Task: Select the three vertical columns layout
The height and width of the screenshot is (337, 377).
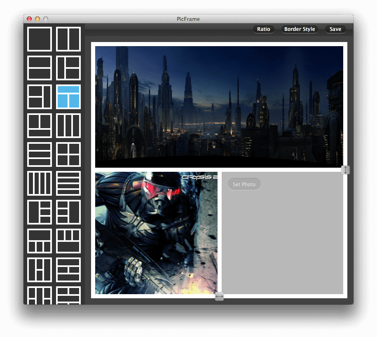Action: point(68,126)
